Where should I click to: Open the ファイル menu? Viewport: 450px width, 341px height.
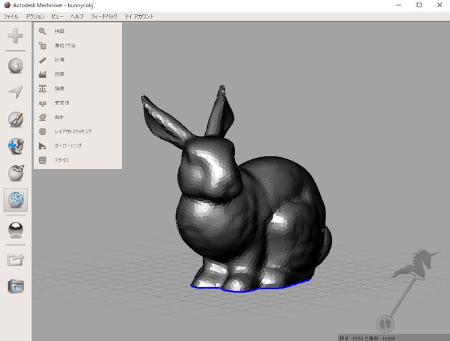click(x=11, y=17)
